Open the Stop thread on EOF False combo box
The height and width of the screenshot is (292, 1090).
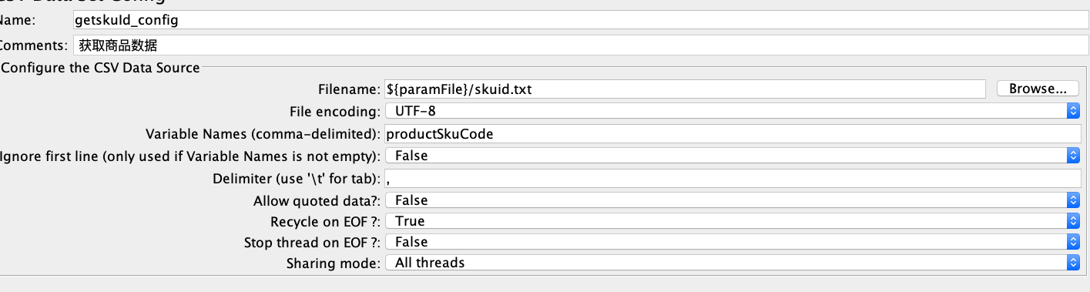pyautogui.click(x=732, y=242)
